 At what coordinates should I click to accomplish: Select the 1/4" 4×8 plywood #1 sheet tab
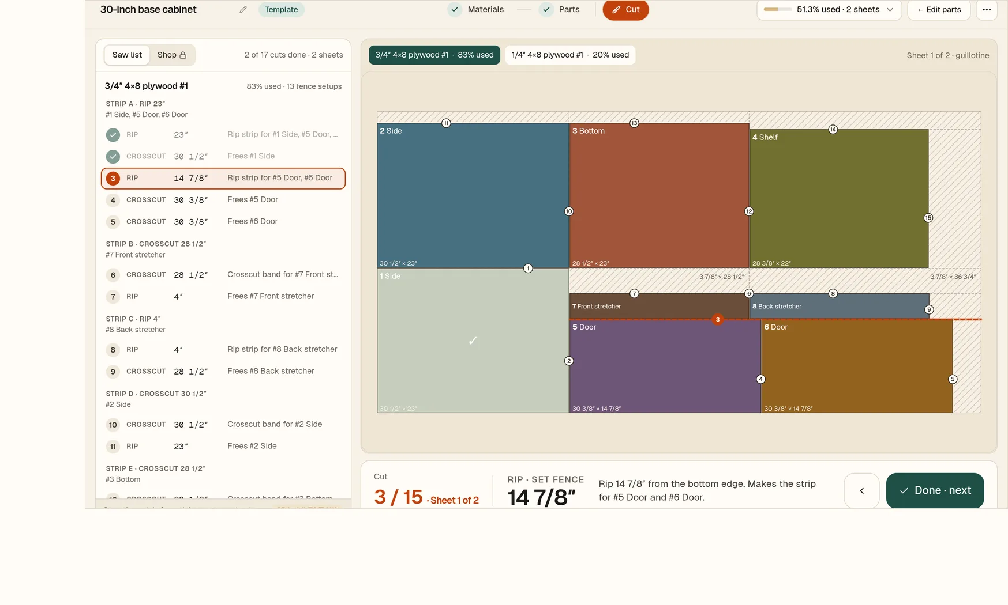tap(570, 55)
